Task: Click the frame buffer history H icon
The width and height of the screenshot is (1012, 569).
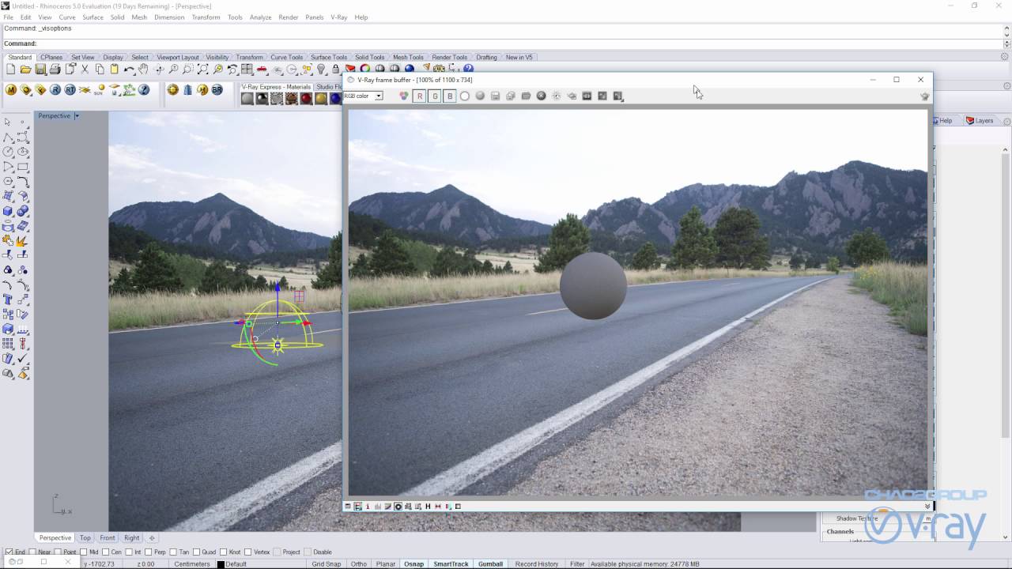Action: coord(428,506)
